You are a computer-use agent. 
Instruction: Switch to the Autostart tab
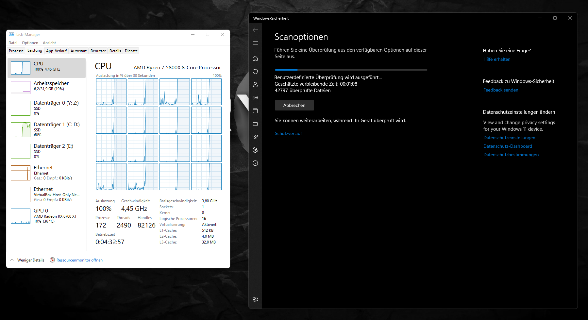pos(78,51)
